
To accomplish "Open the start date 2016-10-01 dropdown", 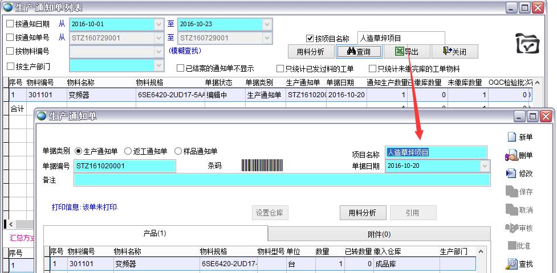I will (158, 24).
